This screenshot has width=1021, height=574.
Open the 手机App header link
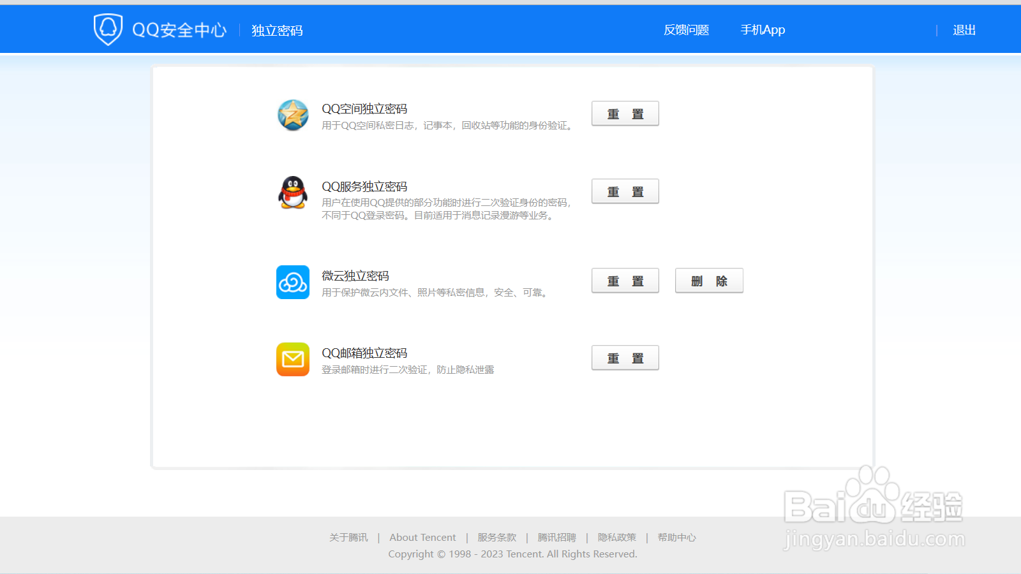point(763,30)
